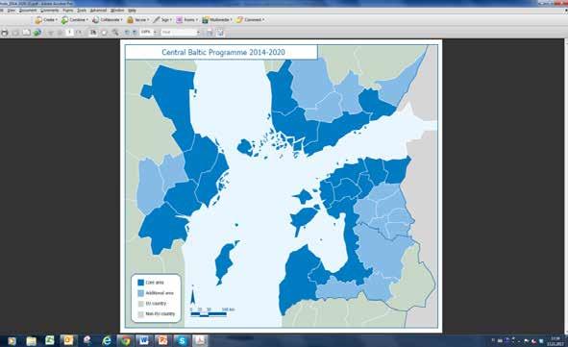This screenshot has height=347, width=568.
Task: Choose the Hand tool
Action: tap(104, 33)
